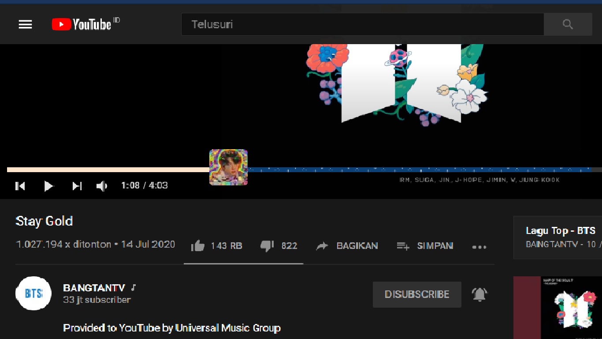Screen dimensions: 602x339
Task: Click the video title Stay Gold
Action: 44,221
